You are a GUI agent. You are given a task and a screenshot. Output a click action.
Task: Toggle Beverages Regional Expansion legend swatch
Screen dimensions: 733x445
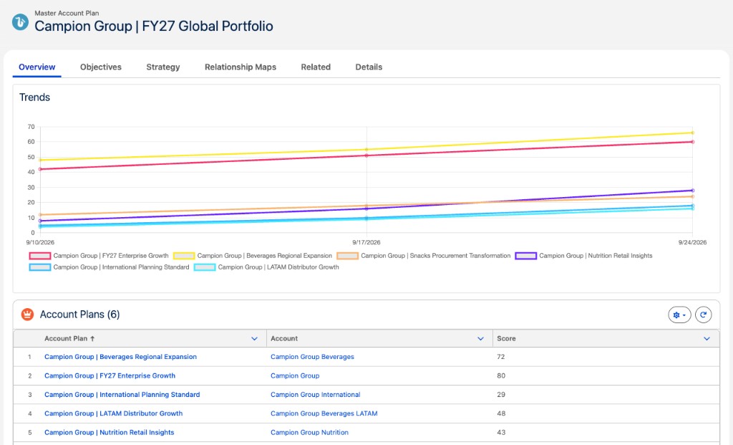(184, 256)
